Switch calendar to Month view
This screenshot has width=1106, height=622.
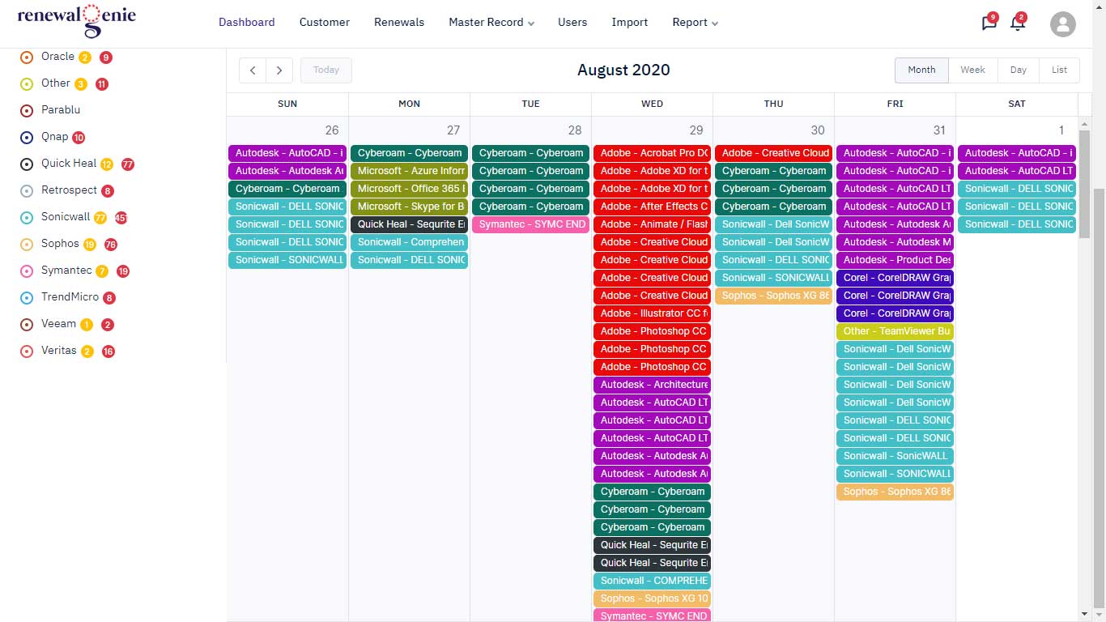[x=921, y=70]
